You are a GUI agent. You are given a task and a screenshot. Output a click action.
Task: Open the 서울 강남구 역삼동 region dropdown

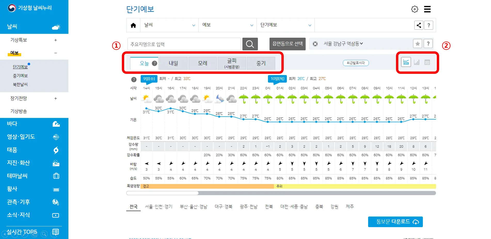click(x=343, y=44)
